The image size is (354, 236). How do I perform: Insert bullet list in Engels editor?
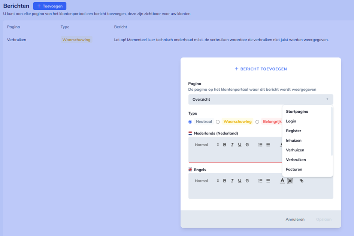coord(268,181)
